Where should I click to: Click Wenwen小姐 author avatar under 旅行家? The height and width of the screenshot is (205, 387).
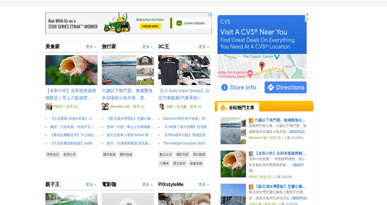(x=105, y=107)
